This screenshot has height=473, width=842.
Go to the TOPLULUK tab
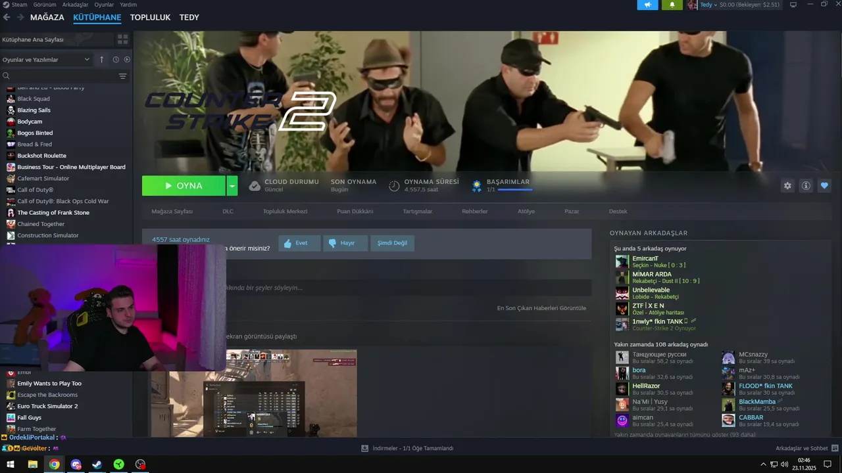click(x=150, y=17)
